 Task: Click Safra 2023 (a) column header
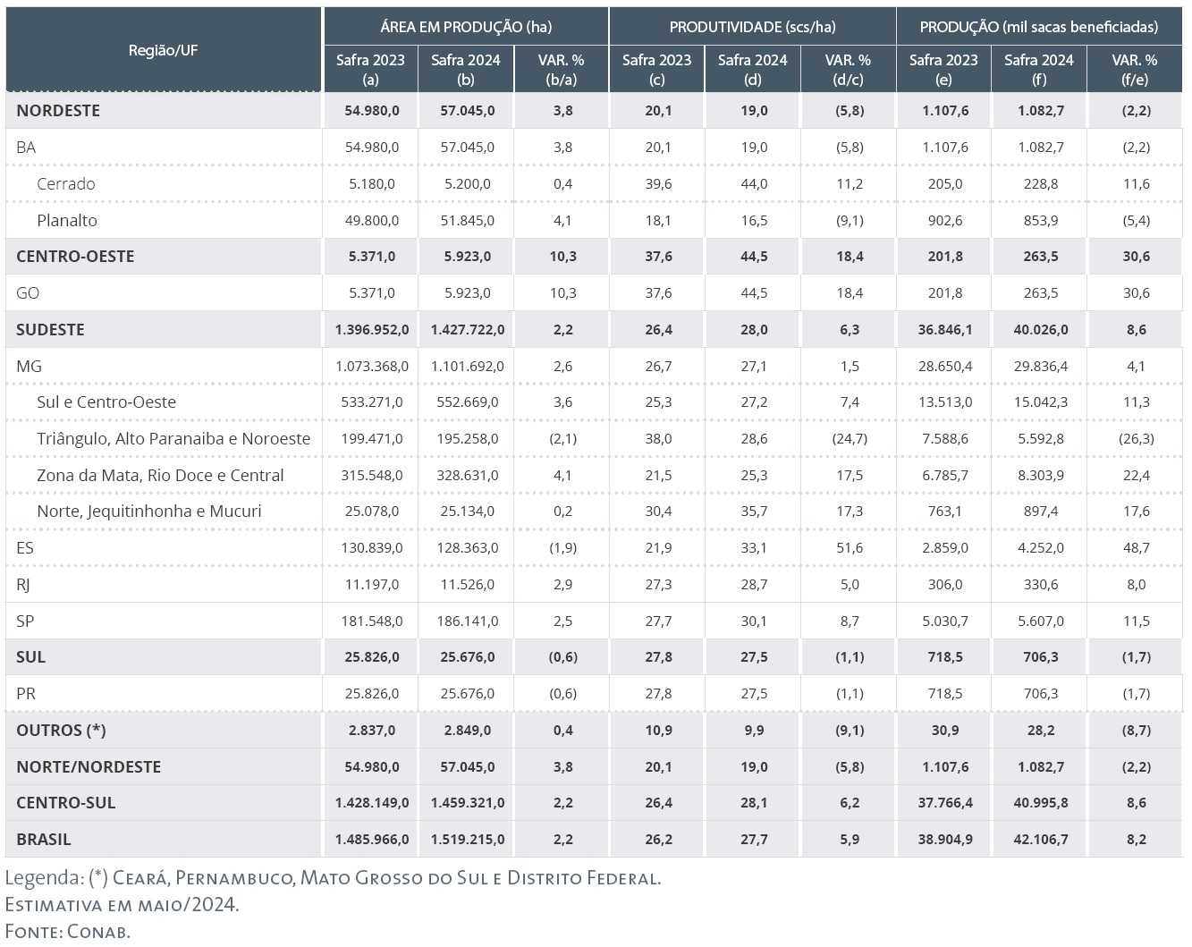[x=370, y=70]
